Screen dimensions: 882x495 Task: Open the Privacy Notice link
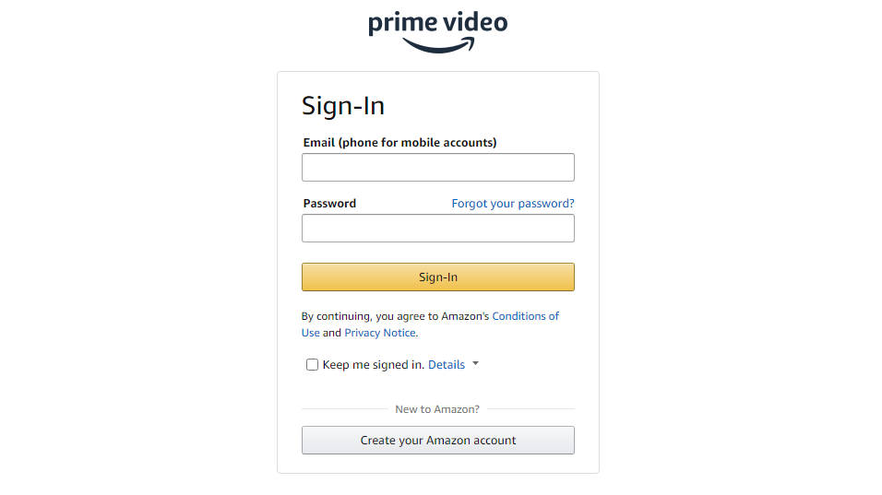tap(379, 333)
